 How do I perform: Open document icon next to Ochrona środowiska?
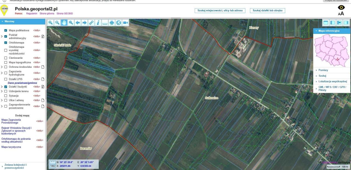[43, 67]
